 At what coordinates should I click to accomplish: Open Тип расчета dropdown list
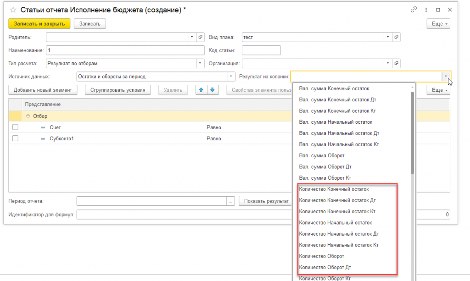pos(200,63)
